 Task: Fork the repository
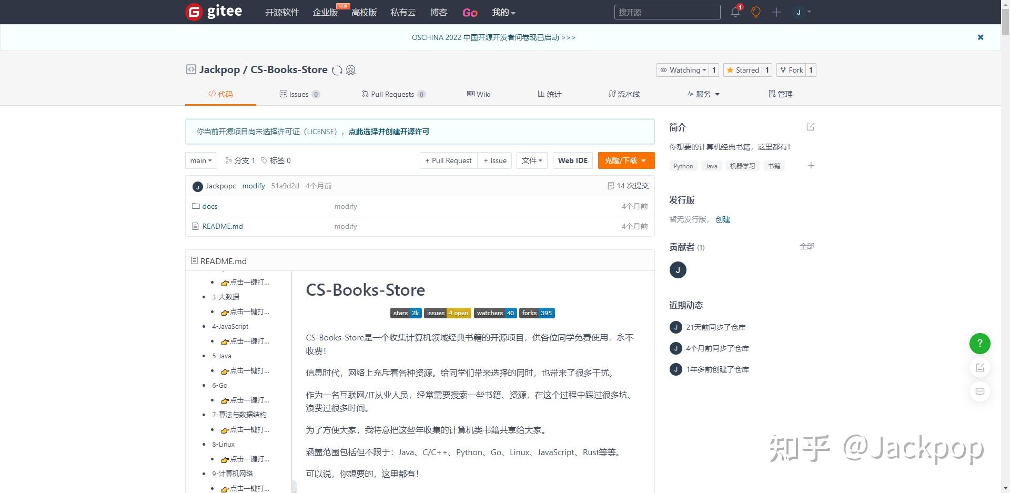tap(791, 70)
